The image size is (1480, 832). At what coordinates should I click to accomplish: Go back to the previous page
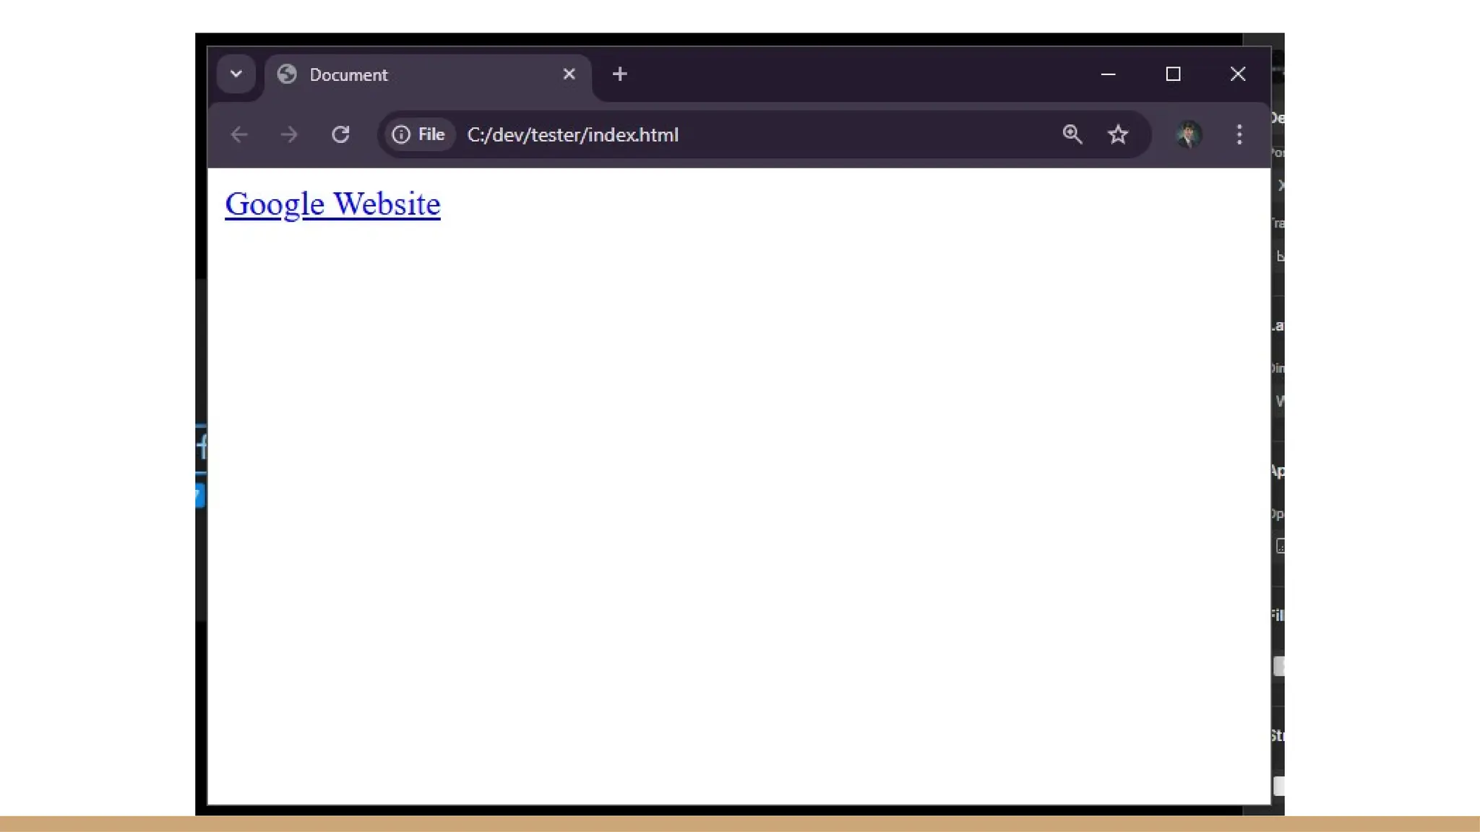click(x=239, y=135)
